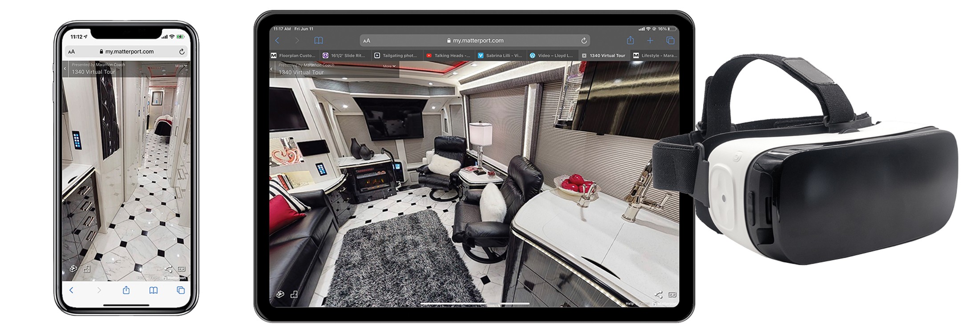The height and width of the screenshot is (333, 979).
Task: Expand More dropdown on phone tour header
Action: pos(181,65)
